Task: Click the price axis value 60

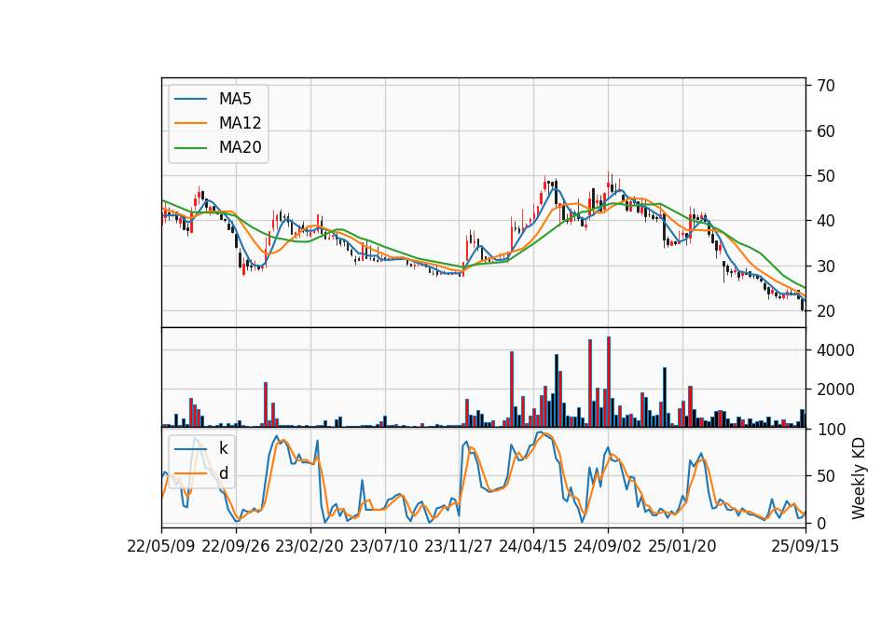Action: coord(825,131)
